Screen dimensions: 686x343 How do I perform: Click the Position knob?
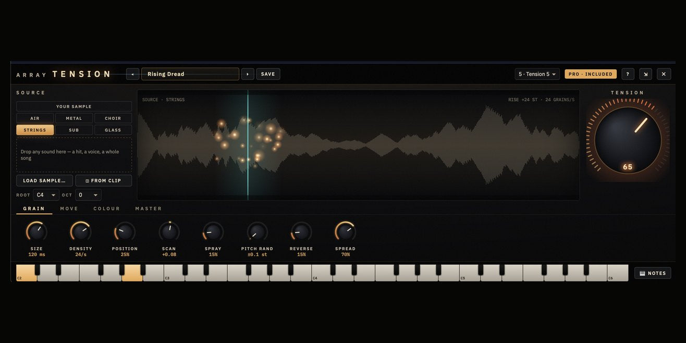pos(125,231)
